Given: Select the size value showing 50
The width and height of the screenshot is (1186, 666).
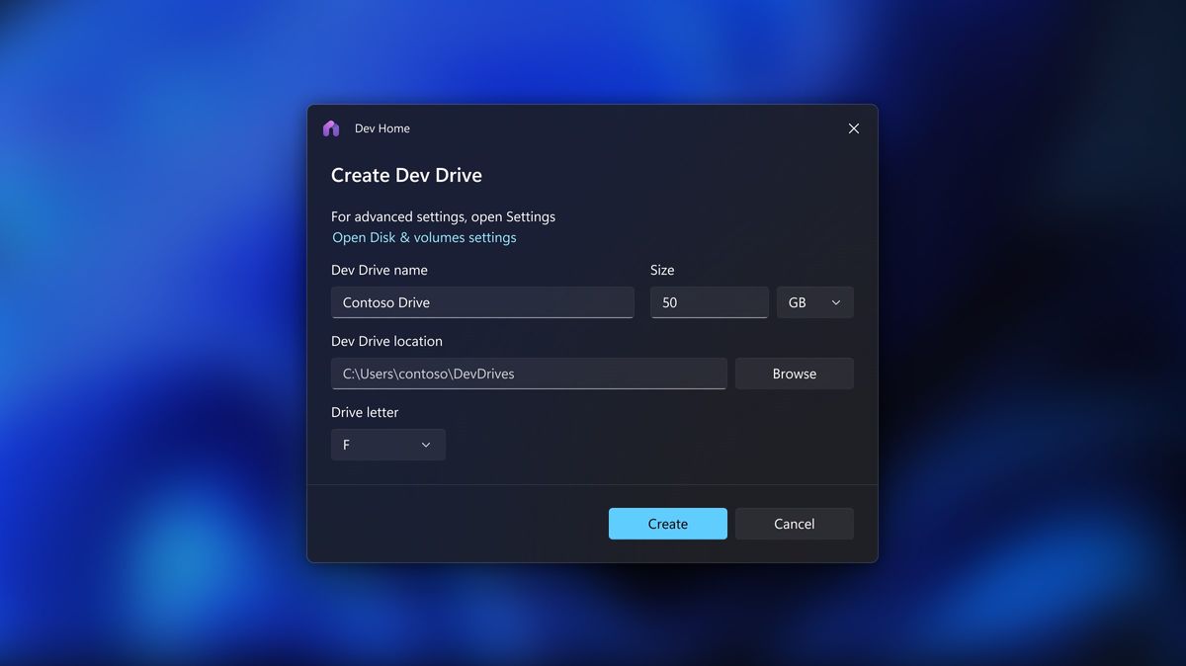Looking at the screenshot, I should coord(709,302).
